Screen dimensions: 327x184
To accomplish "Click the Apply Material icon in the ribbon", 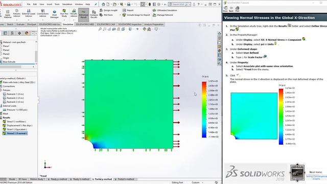I will 8,14.
